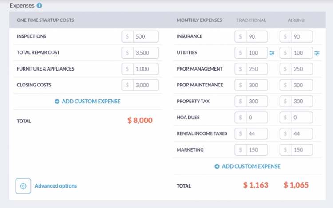The image size is (333, 208).
Task: Open the Advanced options link
Action: pyautogui.click(x=55, y=186)
